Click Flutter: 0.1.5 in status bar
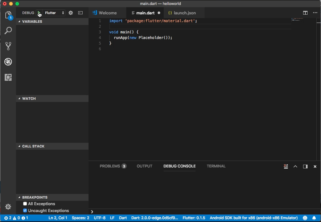 pyautogui.click(x=194, y=218)
